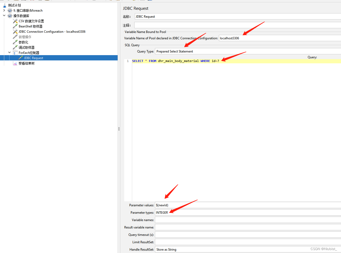
Task: Click the JDBC Request panel heading
Action: click(136, 8)
